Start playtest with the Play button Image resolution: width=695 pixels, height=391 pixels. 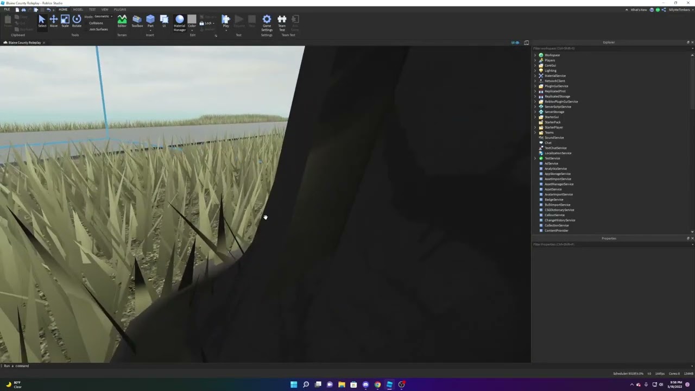point(226,20)
